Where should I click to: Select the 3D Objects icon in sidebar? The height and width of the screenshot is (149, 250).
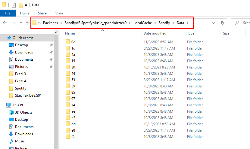tap(11, 112)
